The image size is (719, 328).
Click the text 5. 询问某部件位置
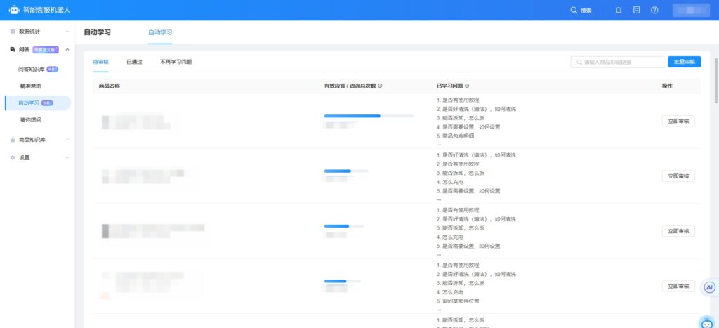[458, 301]
